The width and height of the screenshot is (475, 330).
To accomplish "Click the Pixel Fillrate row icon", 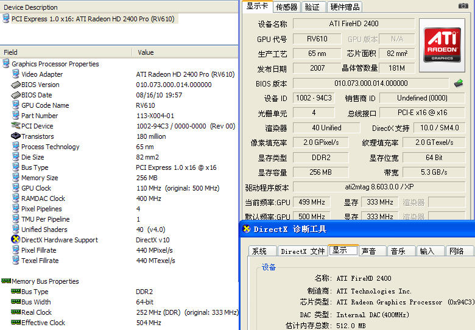I will 15,250.
